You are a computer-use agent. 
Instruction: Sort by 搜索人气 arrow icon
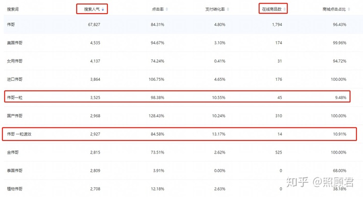pos(103,9)
